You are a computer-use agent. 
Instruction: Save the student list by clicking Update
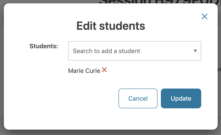[181, 98]
